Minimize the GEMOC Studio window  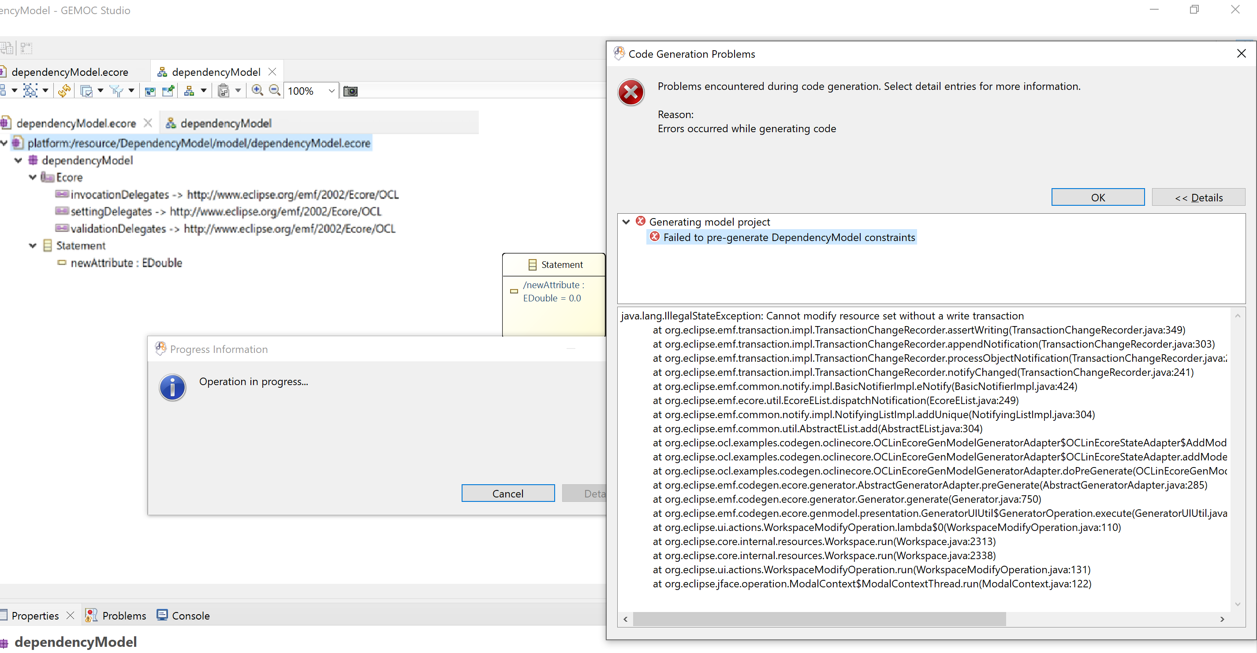click(1153, 10)
